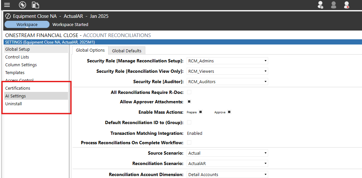The height and width of the screenshot is (178, 362).
Task: Toggle Process Reconciliations On Complete Workflow checkbox
Action: click(x=189, y=143)
